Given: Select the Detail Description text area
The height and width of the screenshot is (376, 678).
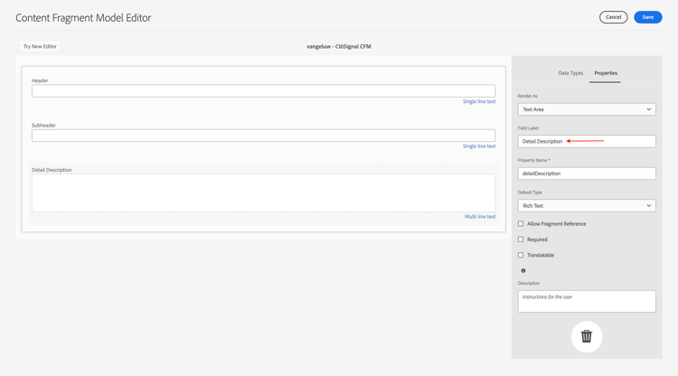Looking at the screenshot, I should point(263,193).
